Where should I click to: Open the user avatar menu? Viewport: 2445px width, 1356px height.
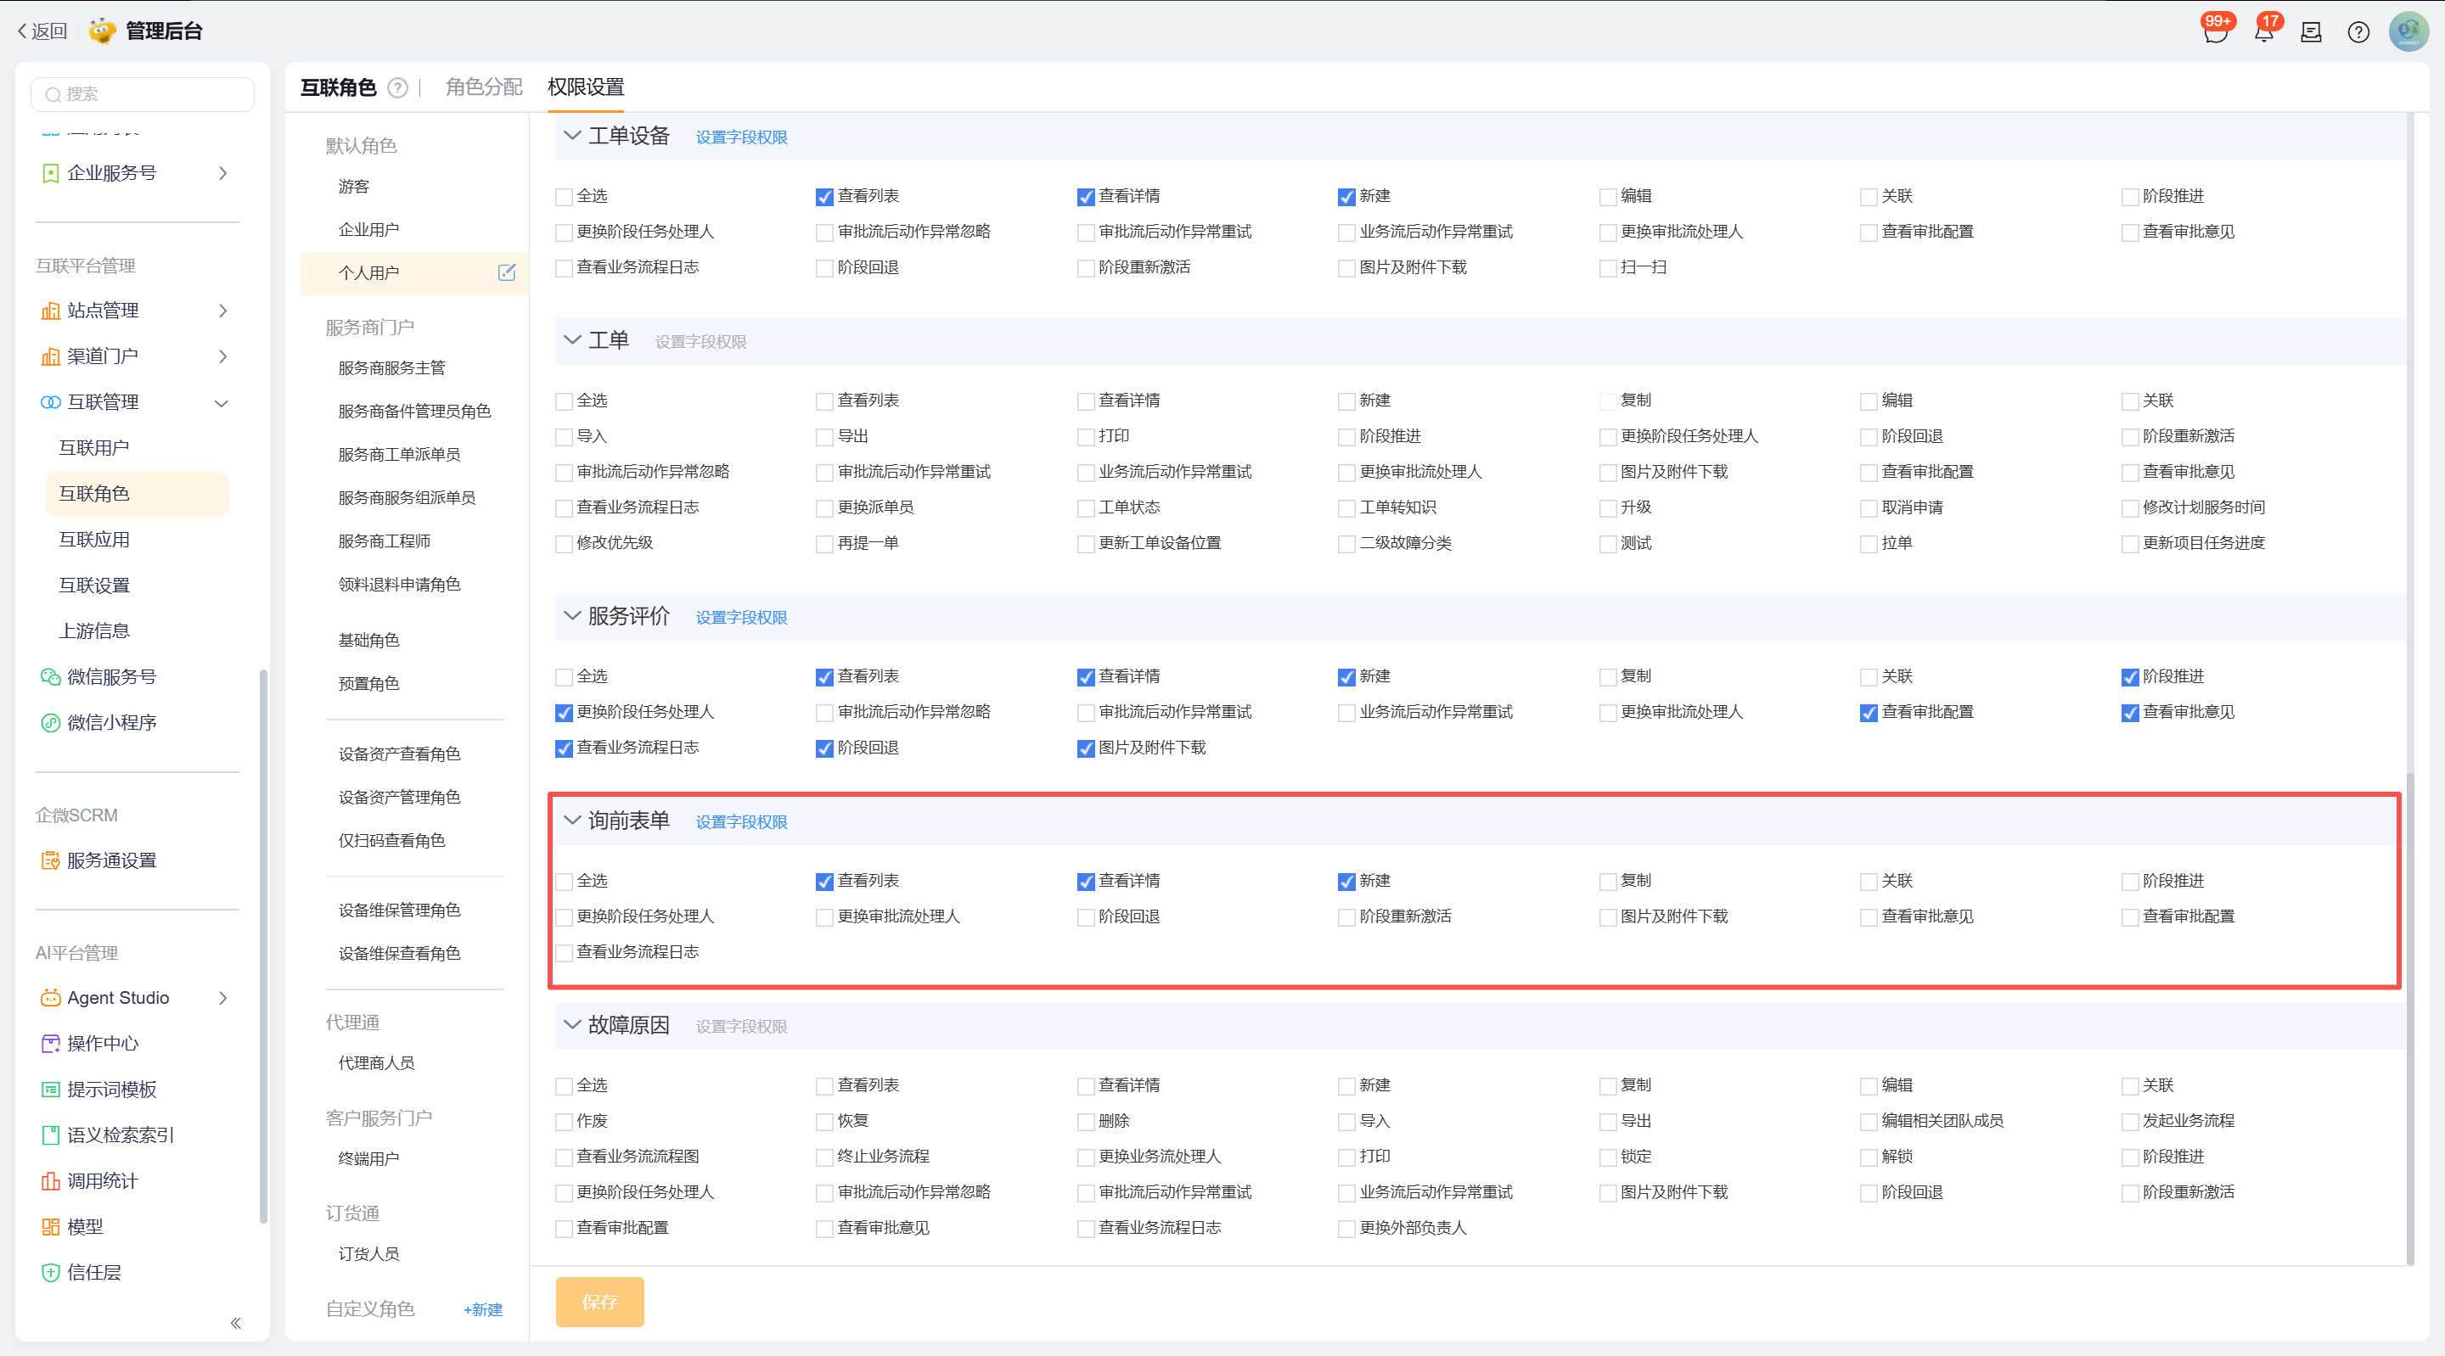pos(2408,31)
